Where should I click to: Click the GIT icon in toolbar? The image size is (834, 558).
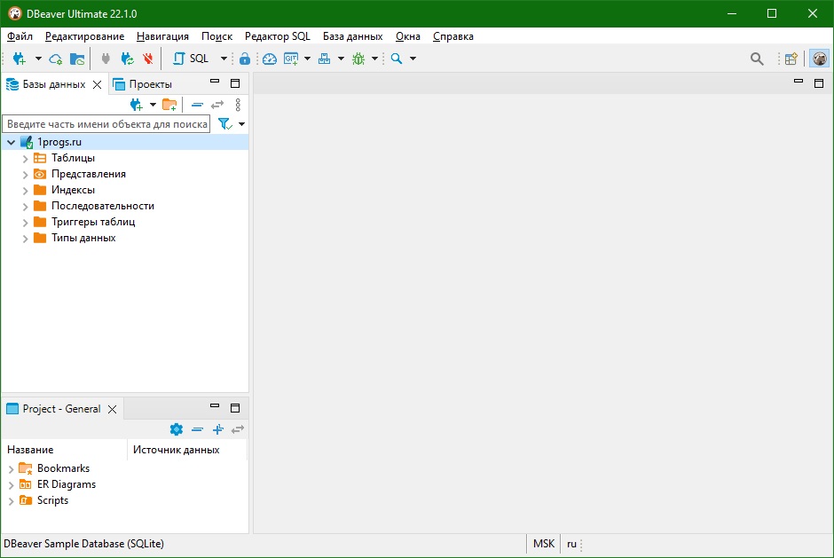291,59
